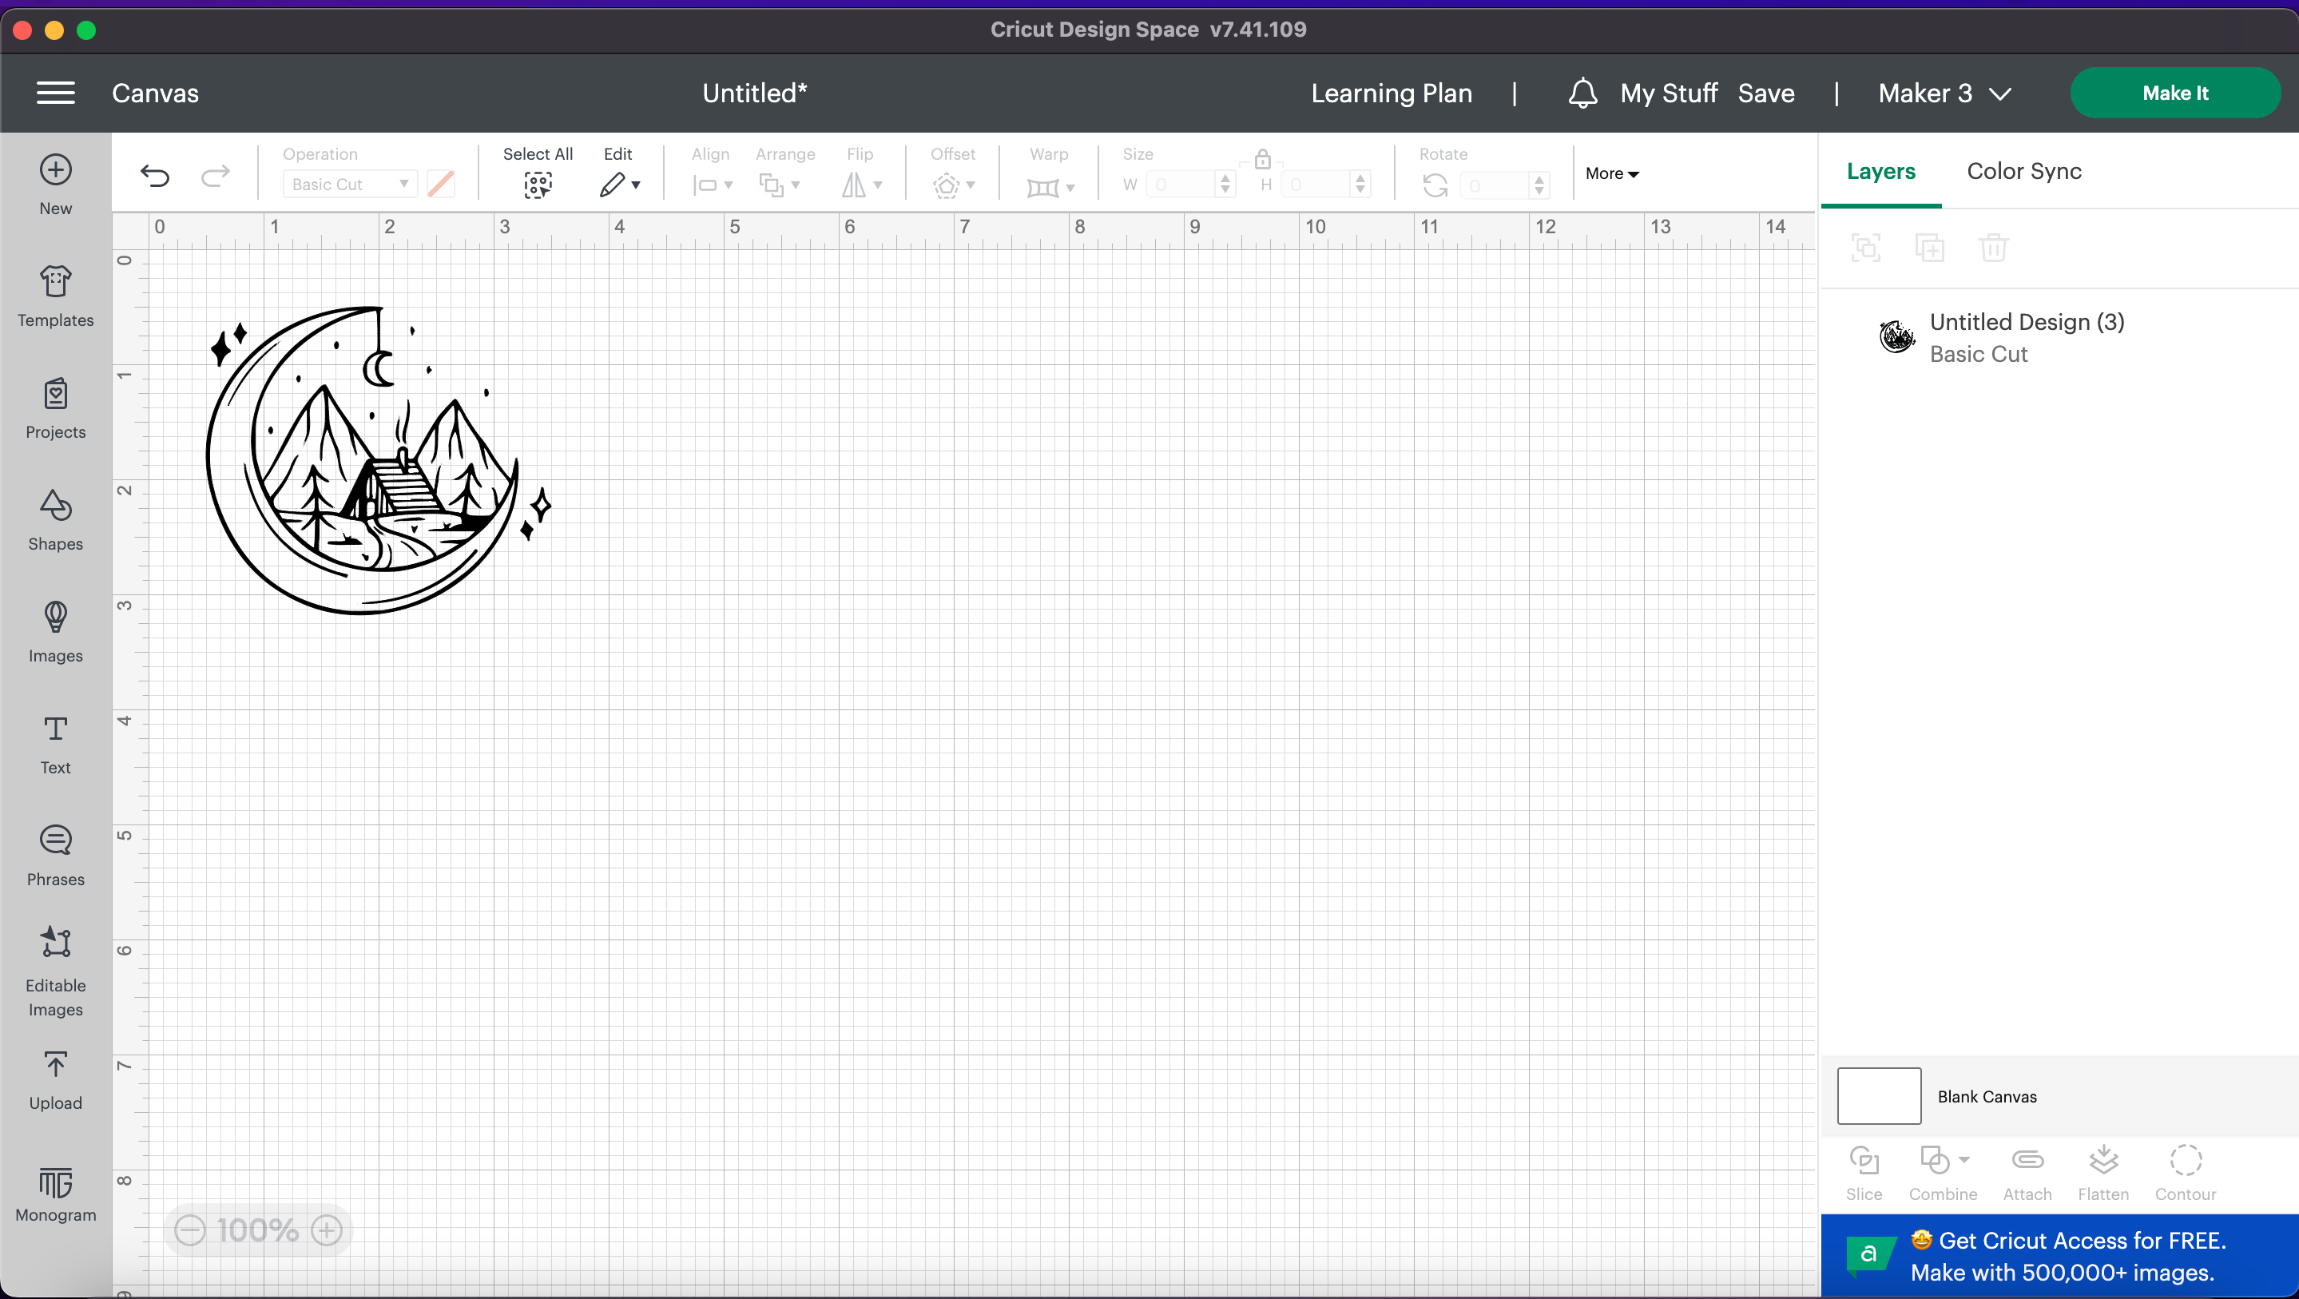Image resolution: width=2299 pixels, height=1299 pixels.
Task: Click the delete layer trash icon
Action: click(x=1995, y=248)
